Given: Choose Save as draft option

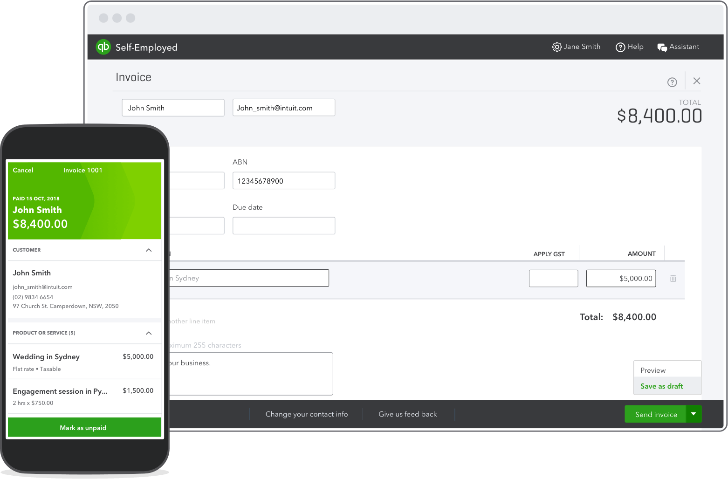Looking at the screenshot, I should click(x=667, y=386).
